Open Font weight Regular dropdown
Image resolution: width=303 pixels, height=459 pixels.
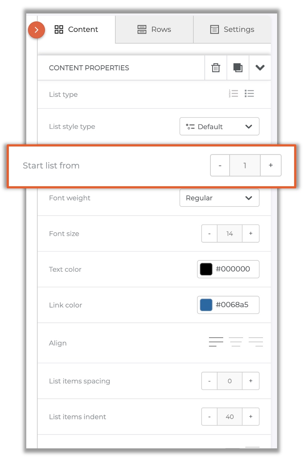pyautogui.click(x=220, y=198)
